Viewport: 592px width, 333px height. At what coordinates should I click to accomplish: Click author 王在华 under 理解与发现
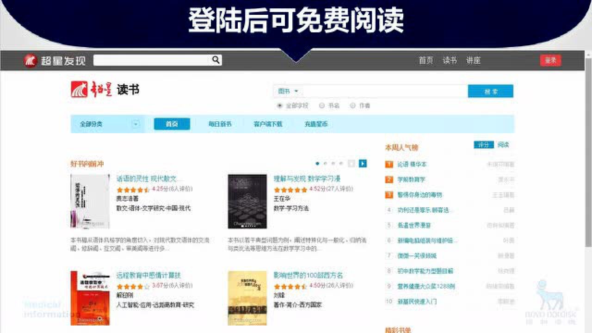(x=282, y=199)
